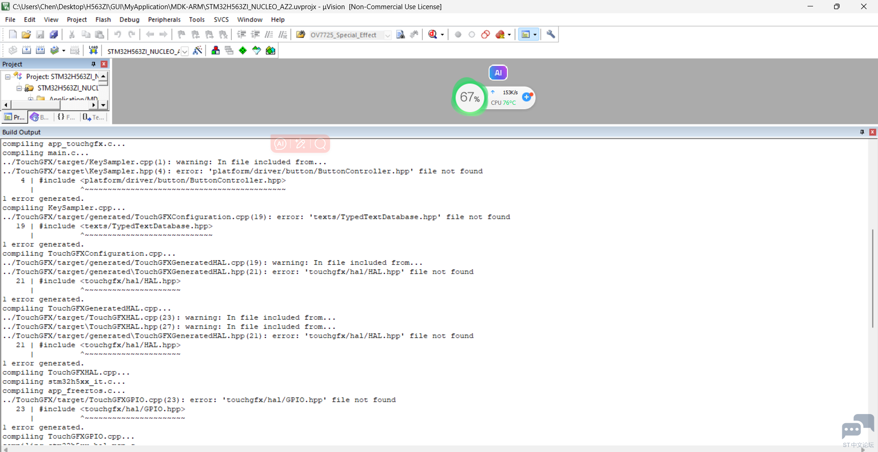Screen dimensions: 878x452
Task: Click the Project panel scroll up arrow
Action: [x=104, y=76]
